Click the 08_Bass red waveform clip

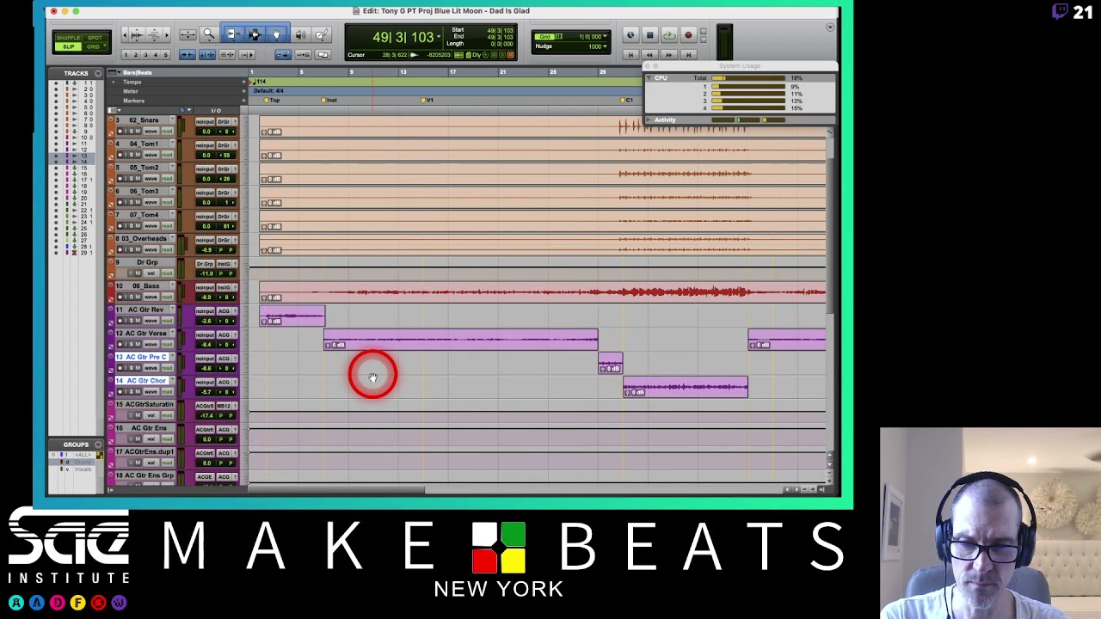pyautogui.click(x=542, y=292)
